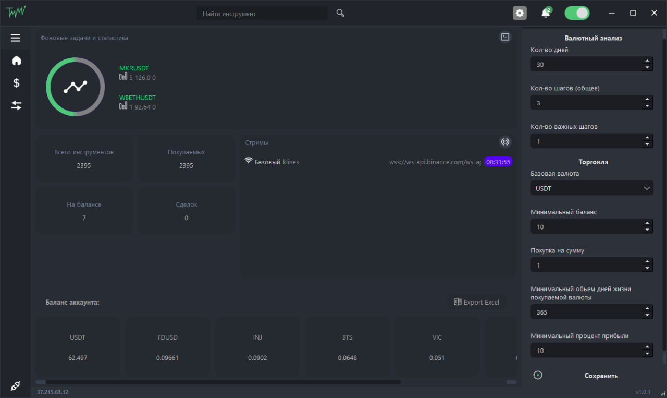667x398 pixels.
Task: Click the Базовый klines stream row
Action: tap(378, 162)
